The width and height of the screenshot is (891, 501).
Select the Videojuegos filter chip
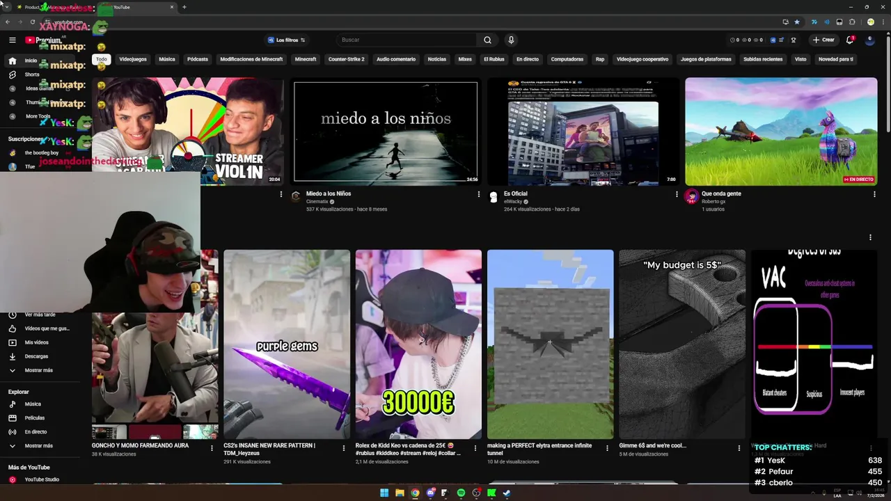[x=133, y=59]
